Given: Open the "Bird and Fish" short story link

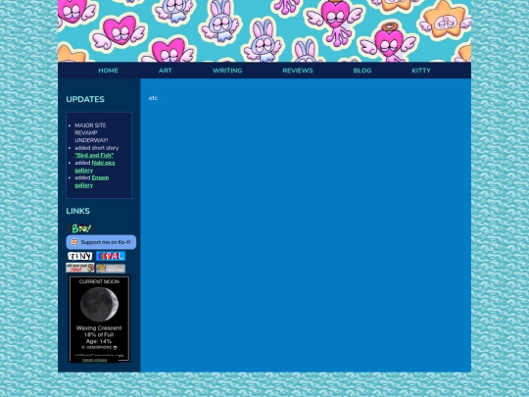Looking at the screenshot, I should (94, 155).
